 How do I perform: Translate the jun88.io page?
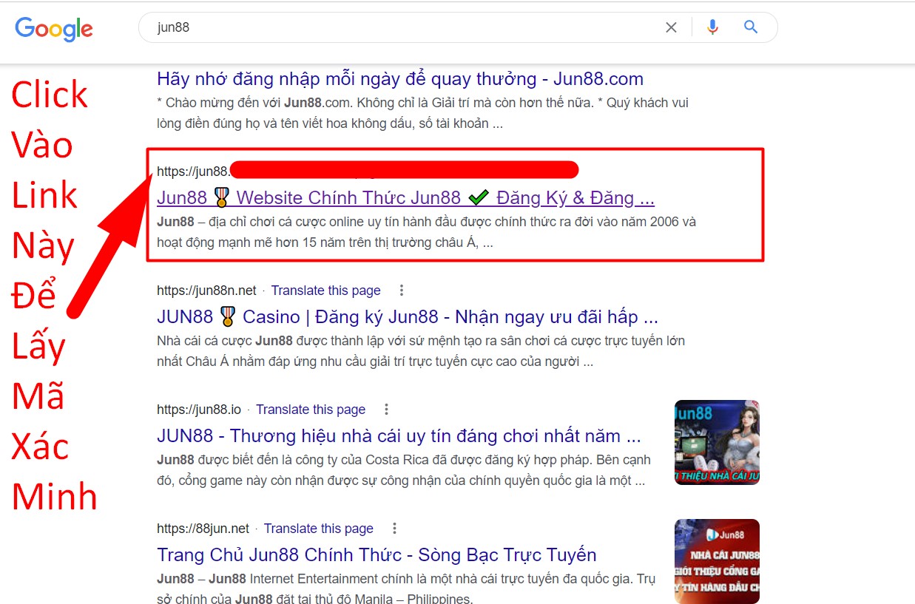click(311, 409)
